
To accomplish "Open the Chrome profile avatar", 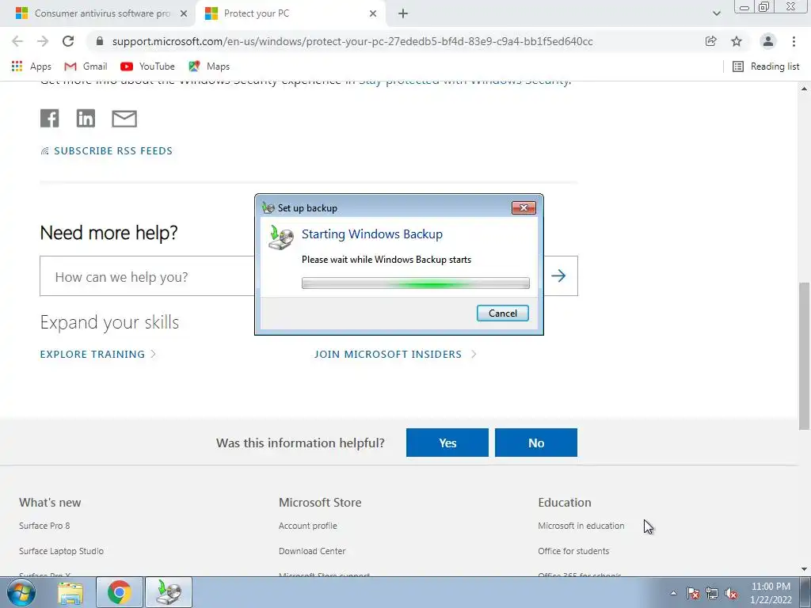I will [x=768, y=41].
